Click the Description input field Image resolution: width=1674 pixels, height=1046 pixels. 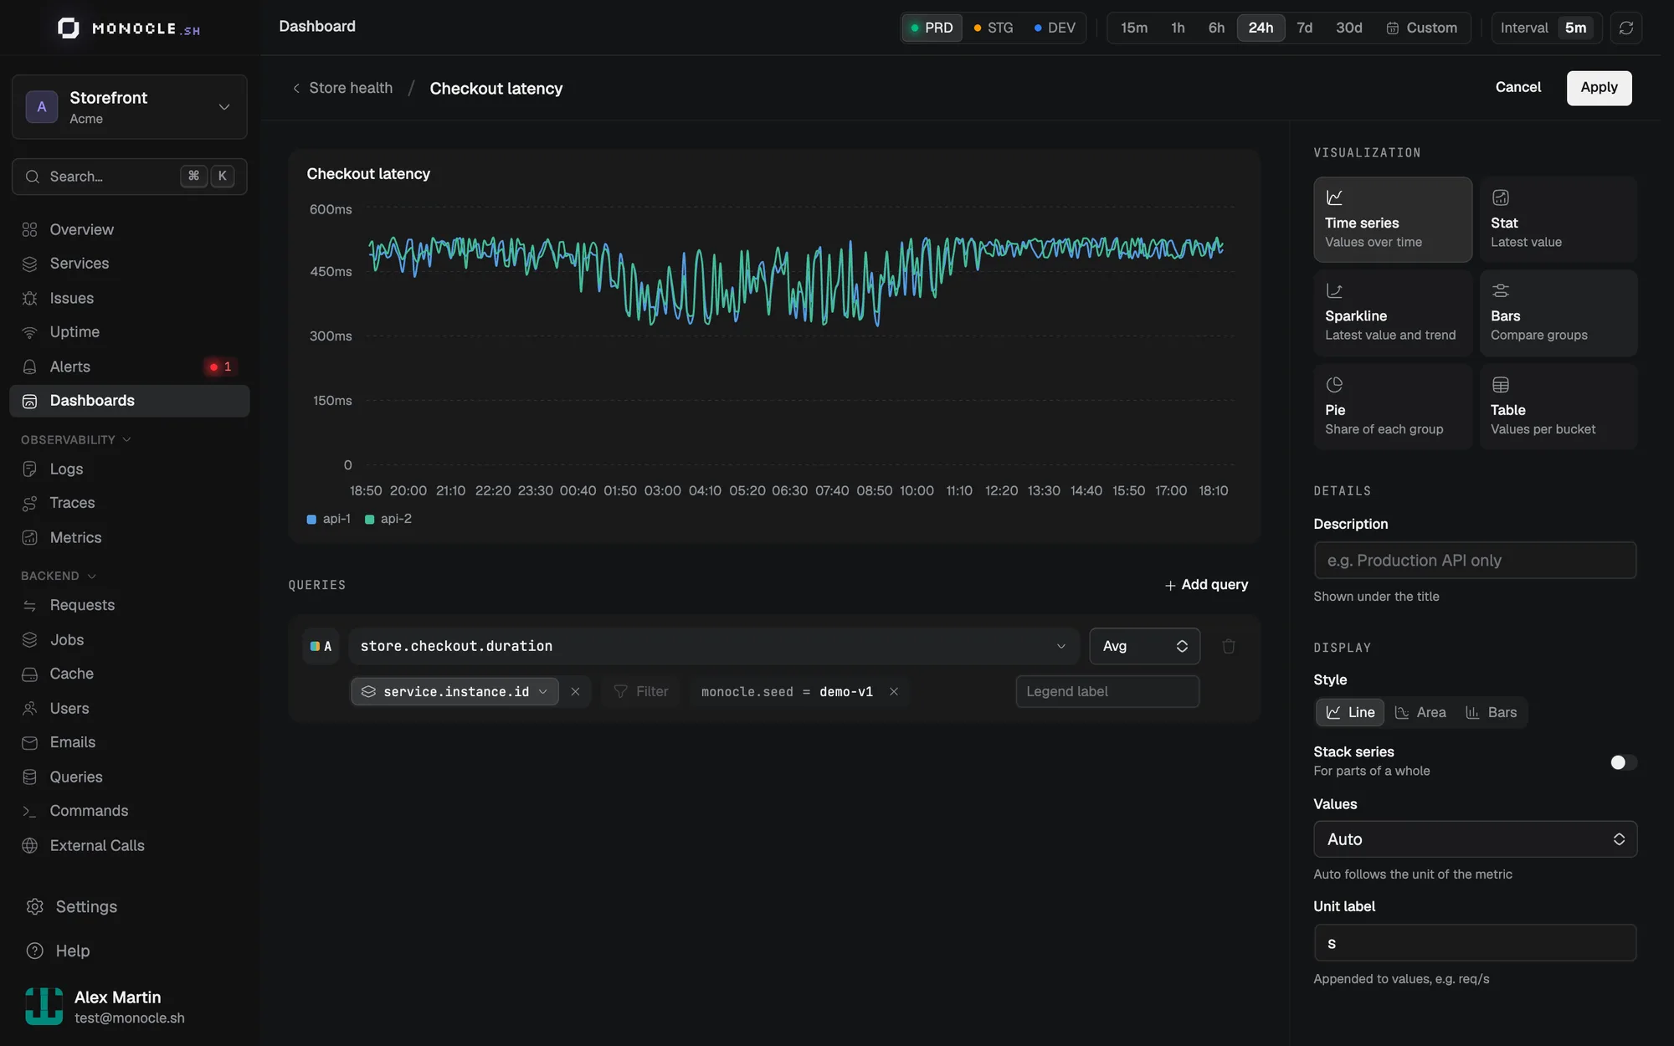point(1475,560)
